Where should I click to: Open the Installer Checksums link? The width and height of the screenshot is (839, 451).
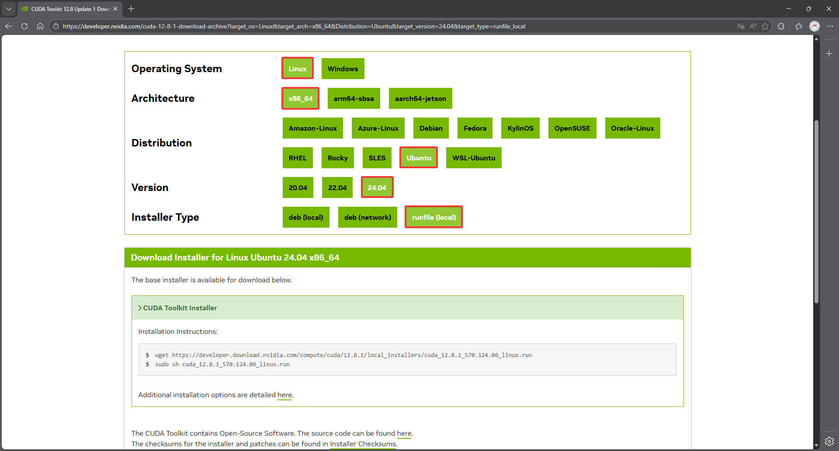coord(363,444)
